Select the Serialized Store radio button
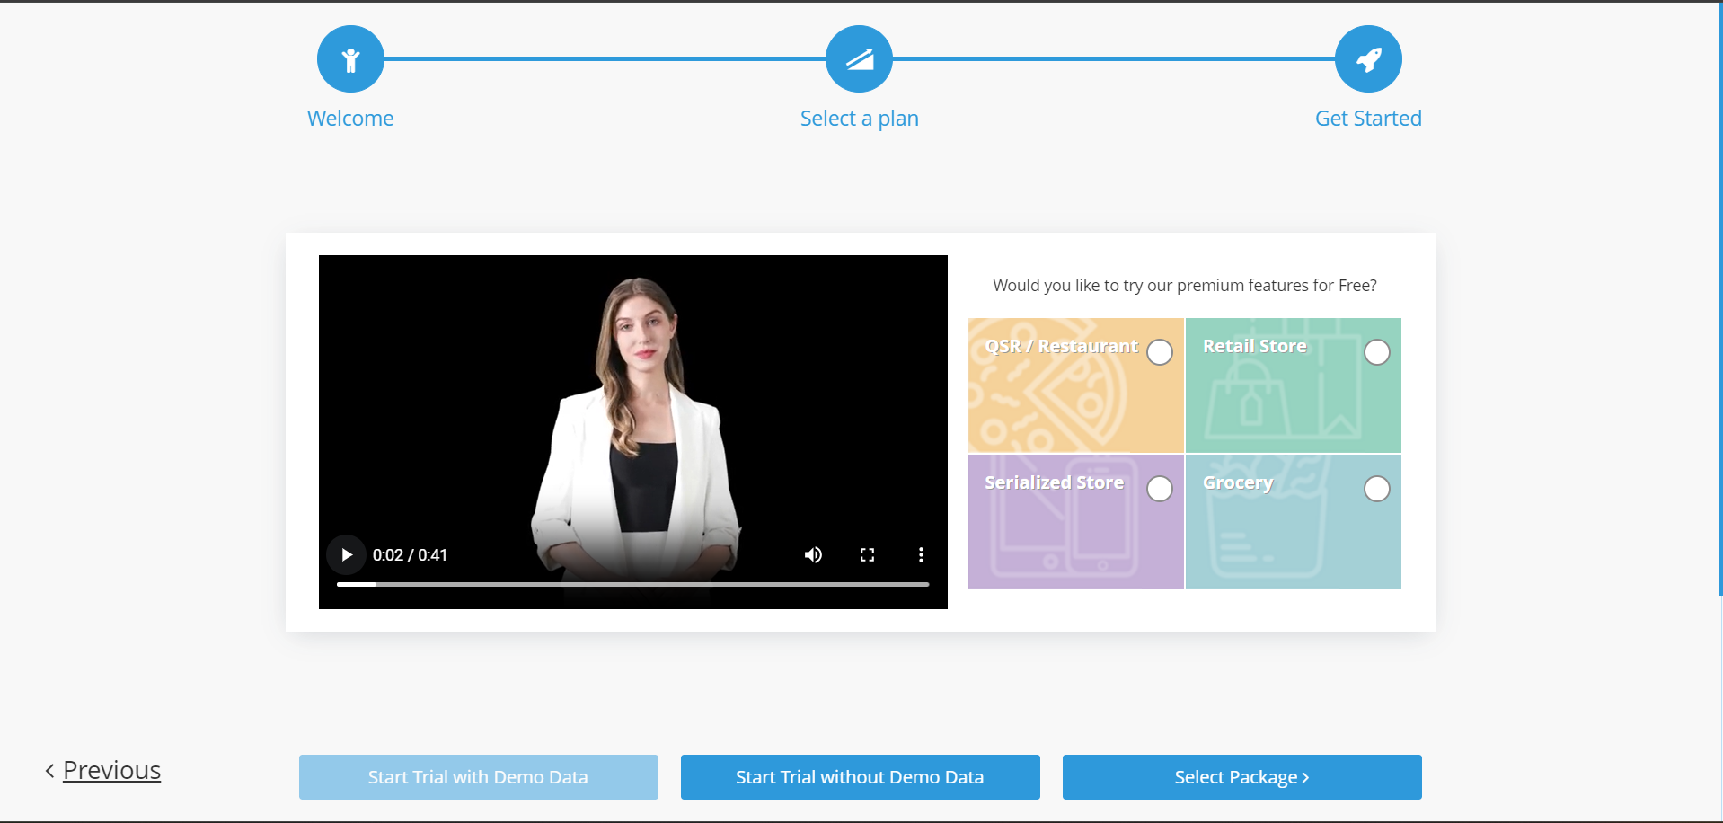Viewport: 1723px width, 823px height. pos(1160,489)
